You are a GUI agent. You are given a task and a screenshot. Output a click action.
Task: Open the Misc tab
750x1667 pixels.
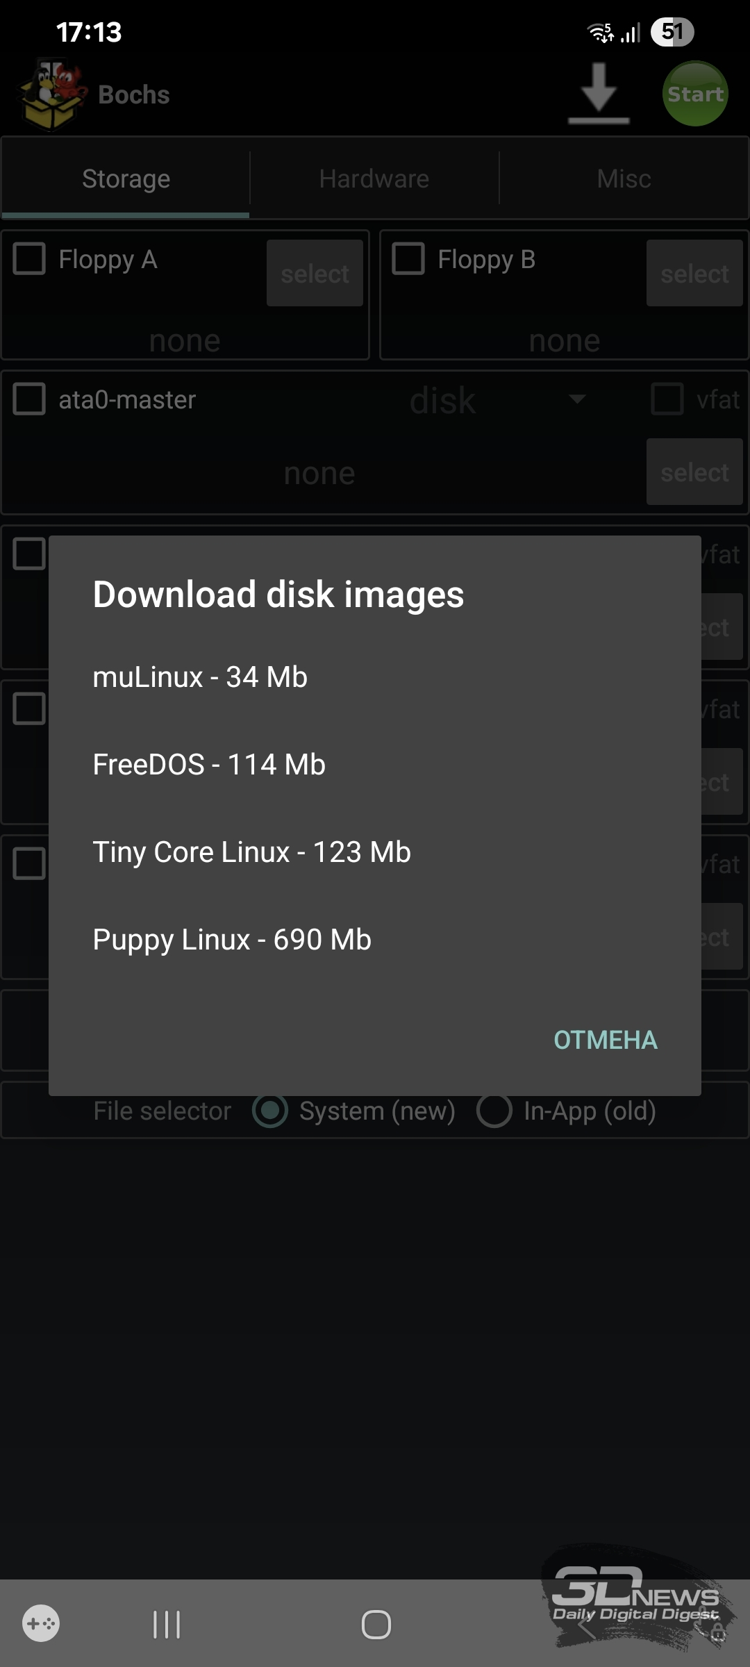click(x=624, y=179)
